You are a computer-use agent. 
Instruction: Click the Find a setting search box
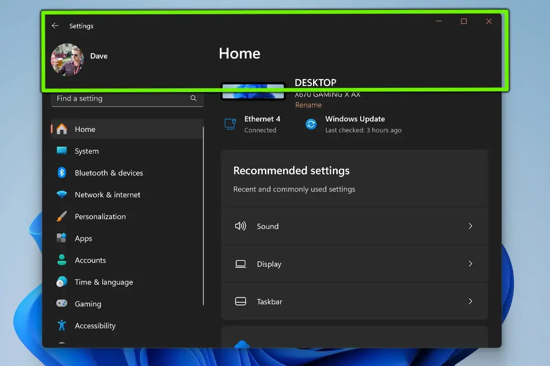[x=127, y=98]
